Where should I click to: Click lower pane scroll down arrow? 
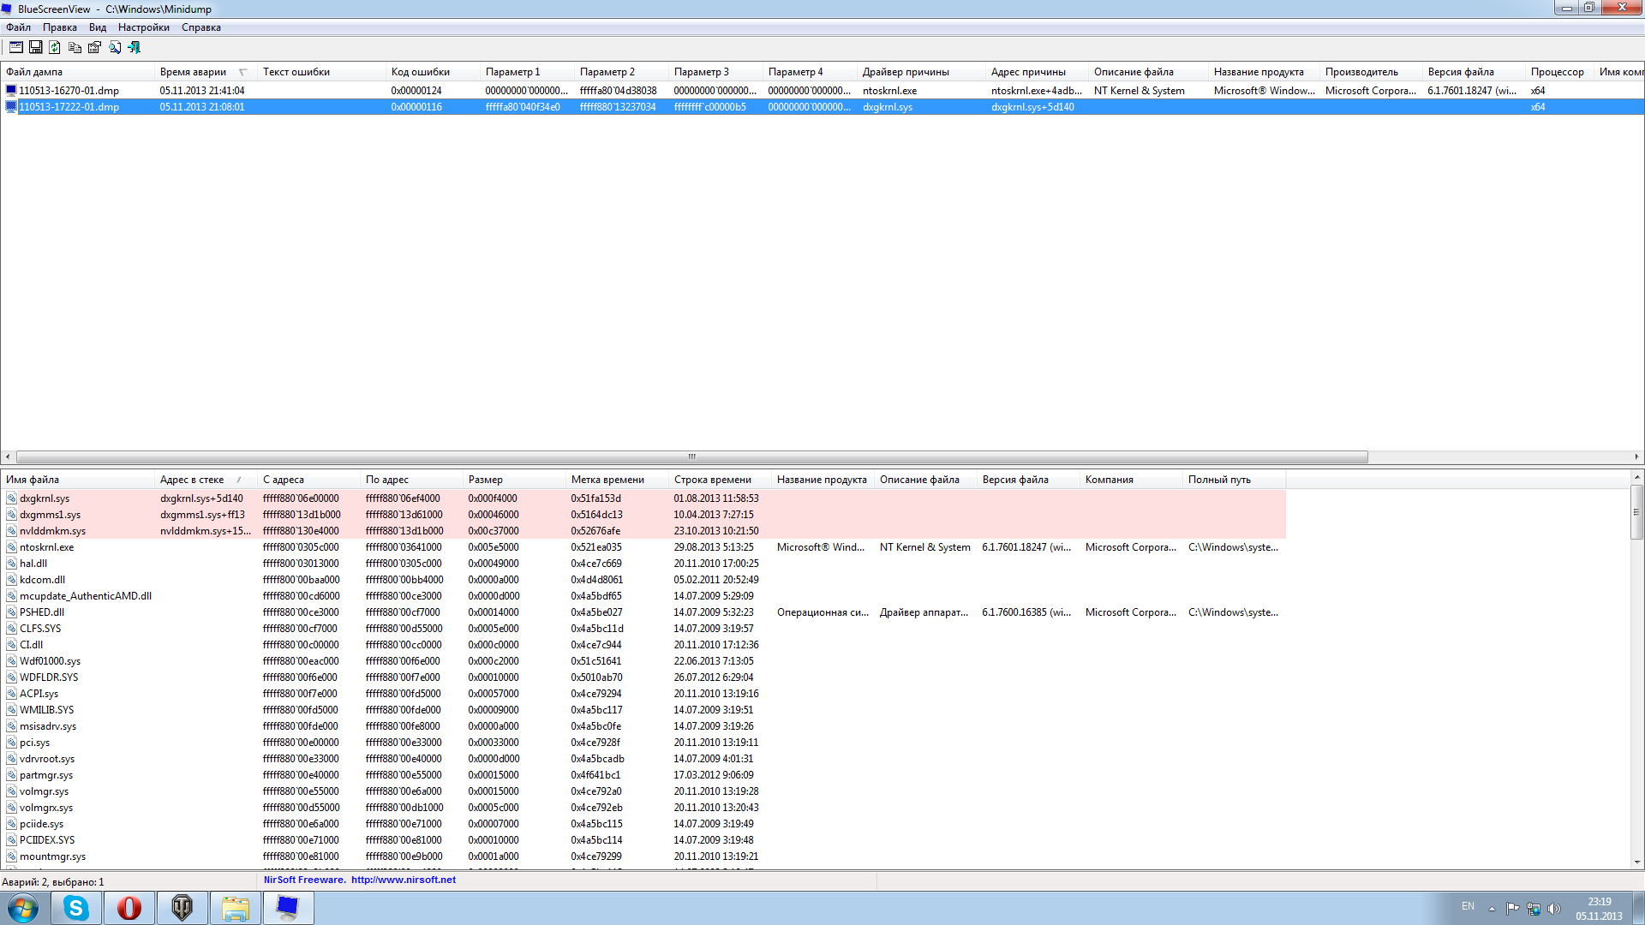point(1636,862)
